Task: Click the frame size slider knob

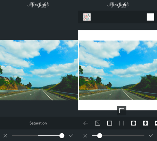Action: click(100, 136)
